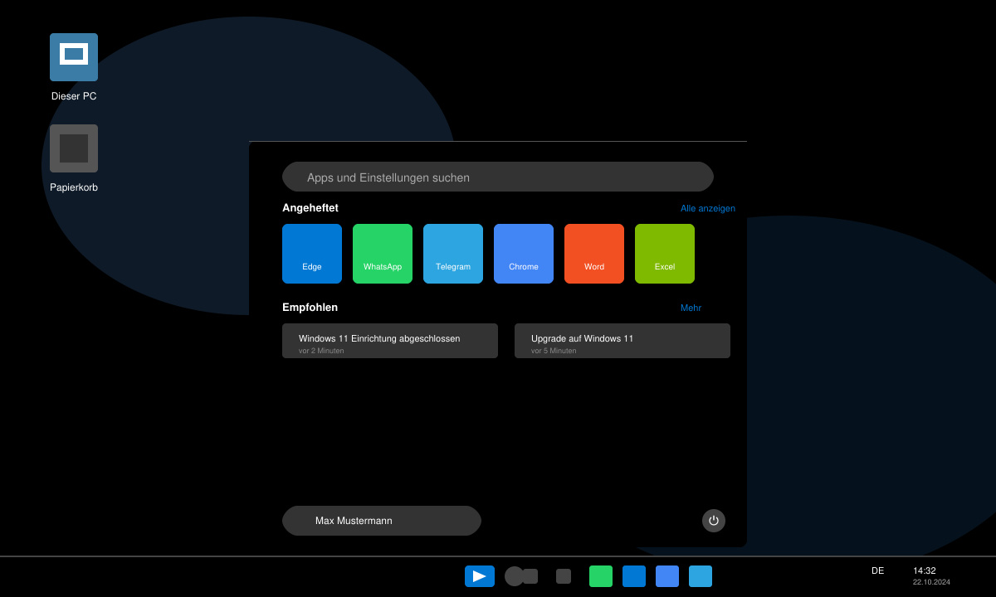Click the 'Apps und Einstellungen suchen' search field
Screen dimensions: 996x597
(498, 177)
